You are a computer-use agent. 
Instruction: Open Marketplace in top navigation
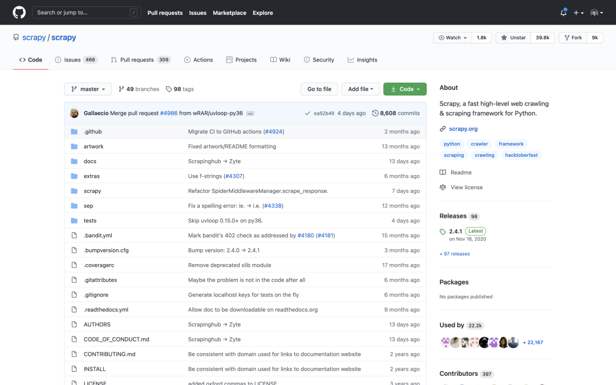[229, 13]
